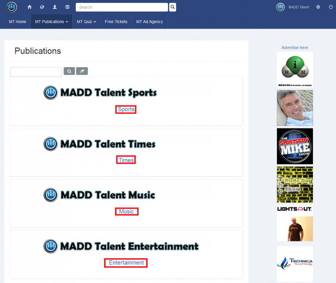
Task: Focus the publications filter text box
Action: tap(36, 72)
